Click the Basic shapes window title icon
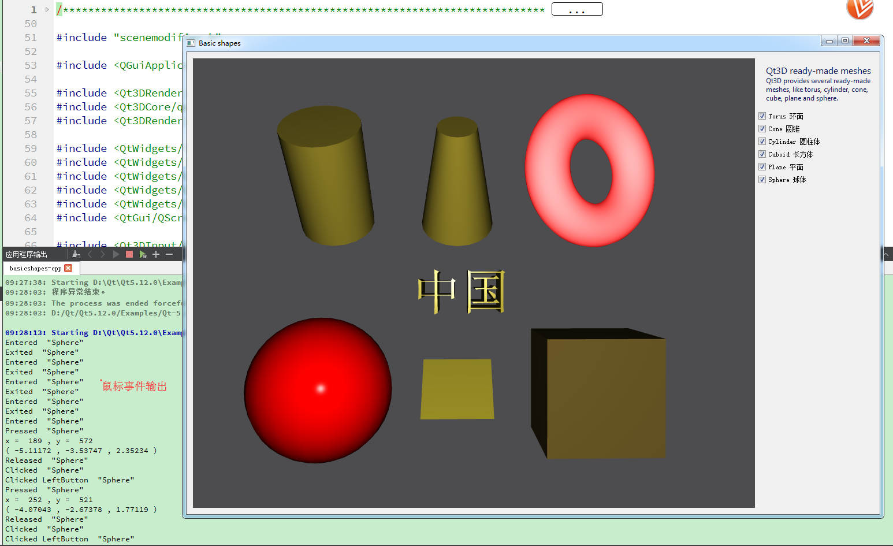The width and height of the screenshot is (893, 546). pos(191,42)
